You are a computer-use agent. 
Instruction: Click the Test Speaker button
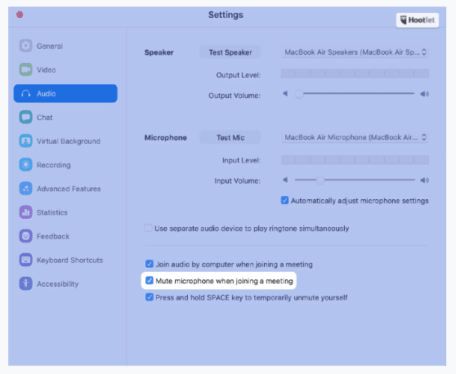click(x=230, y=52)
